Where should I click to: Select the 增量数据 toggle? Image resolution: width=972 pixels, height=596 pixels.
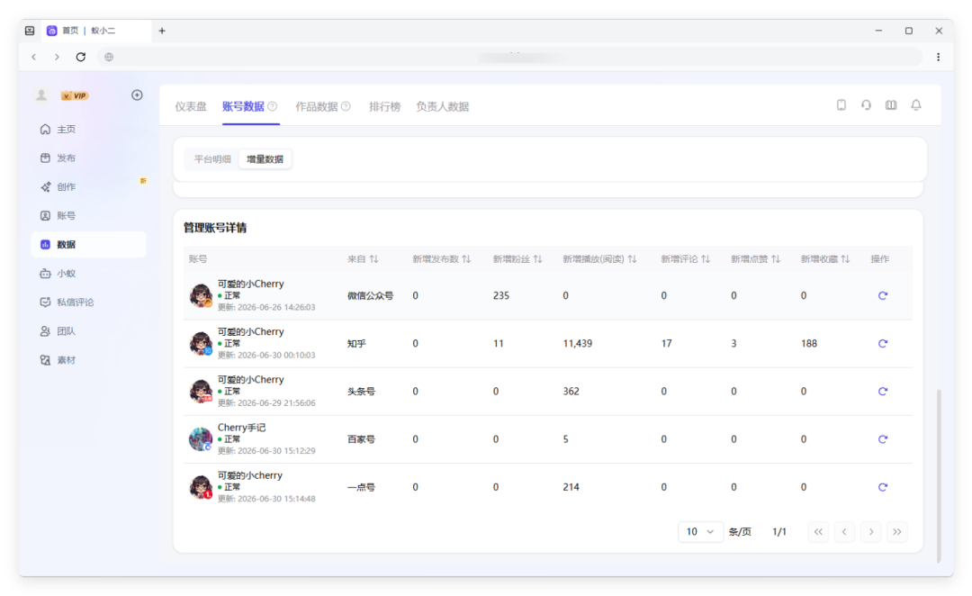point(265,159)
